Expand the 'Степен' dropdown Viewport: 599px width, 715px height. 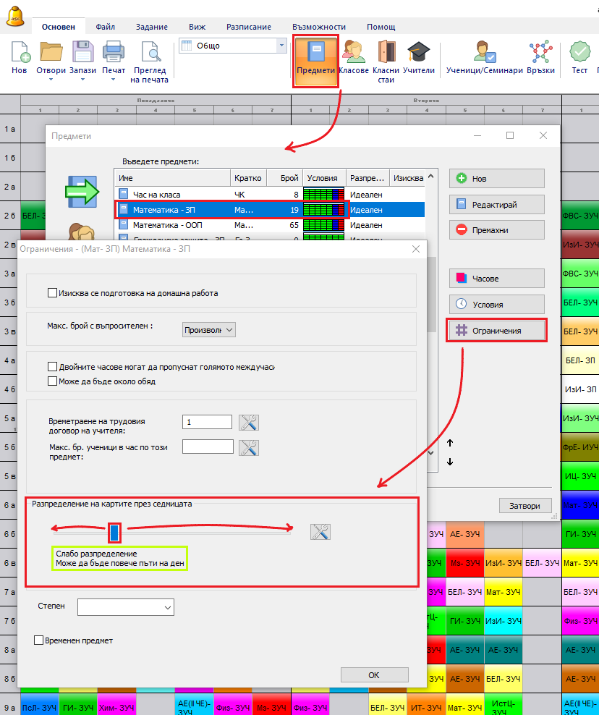(x=125, y=606)
